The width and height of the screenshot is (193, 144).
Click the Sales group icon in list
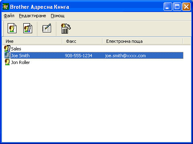point(7,48)
